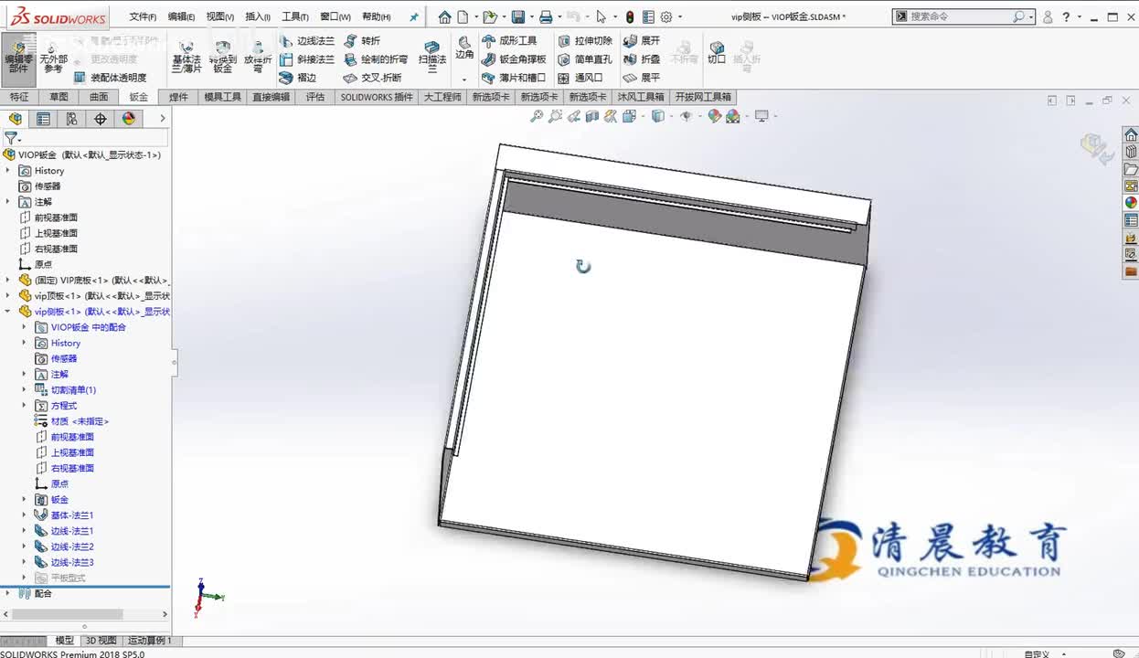1139x658 pixels.
Task: Open Appearances color ball in task pane
Action: [1131, 203]
